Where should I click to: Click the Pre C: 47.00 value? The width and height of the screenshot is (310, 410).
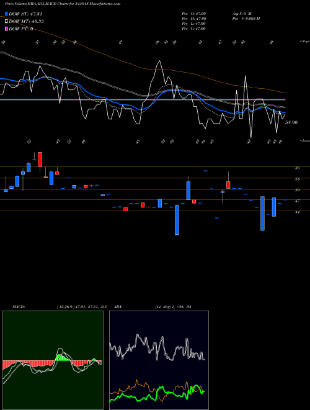(x=194, y=29)
